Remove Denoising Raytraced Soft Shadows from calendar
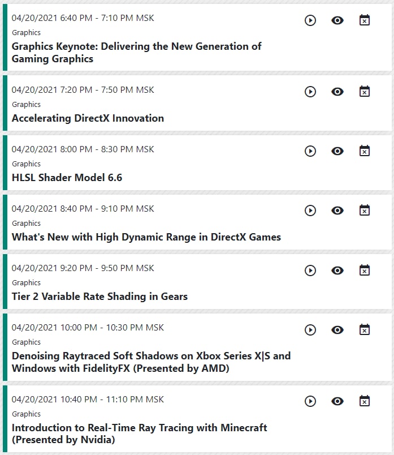The width and height of the screenshot is (394, 455). pos(365,329)
